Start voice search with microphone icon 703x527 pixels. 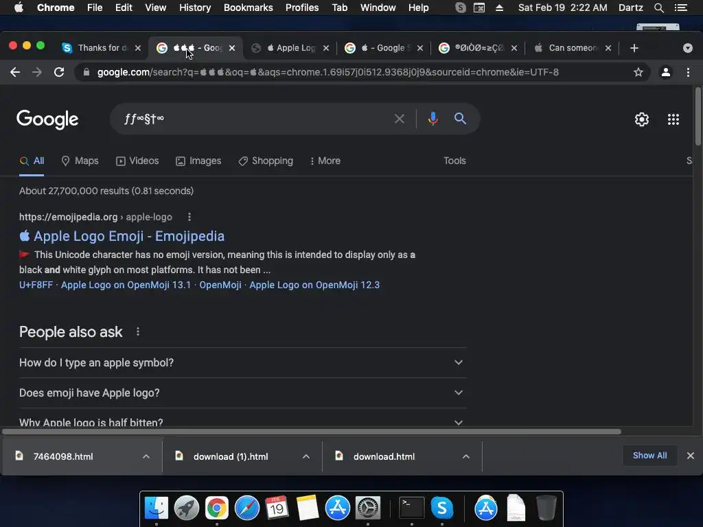click(433, 119)
